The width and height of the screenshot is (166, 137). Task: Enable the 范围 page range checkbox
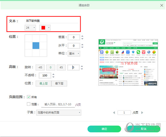(29, 104)
